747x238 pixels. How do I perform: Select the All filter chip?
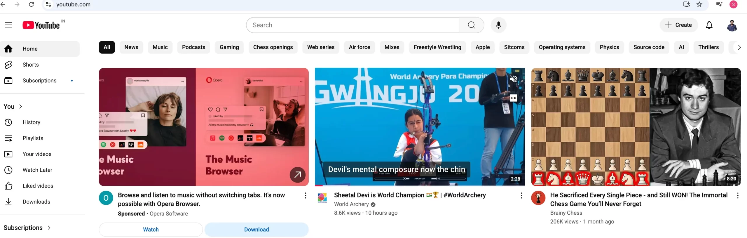107,47
